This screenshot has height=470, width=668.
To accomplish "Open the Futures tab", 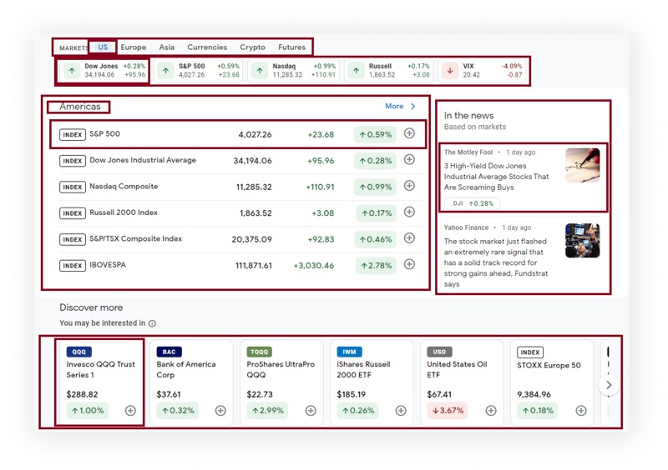I will coord(291,47).
